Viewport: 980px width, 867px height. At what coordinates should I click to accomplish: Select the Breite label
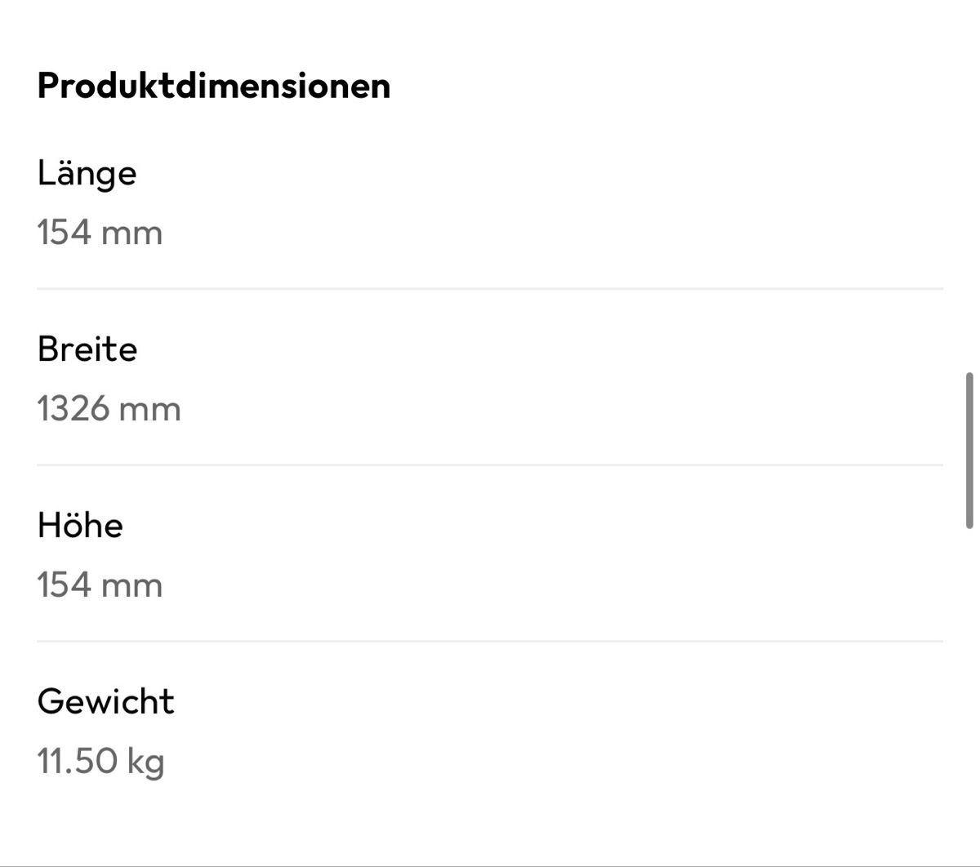(87, 349)
